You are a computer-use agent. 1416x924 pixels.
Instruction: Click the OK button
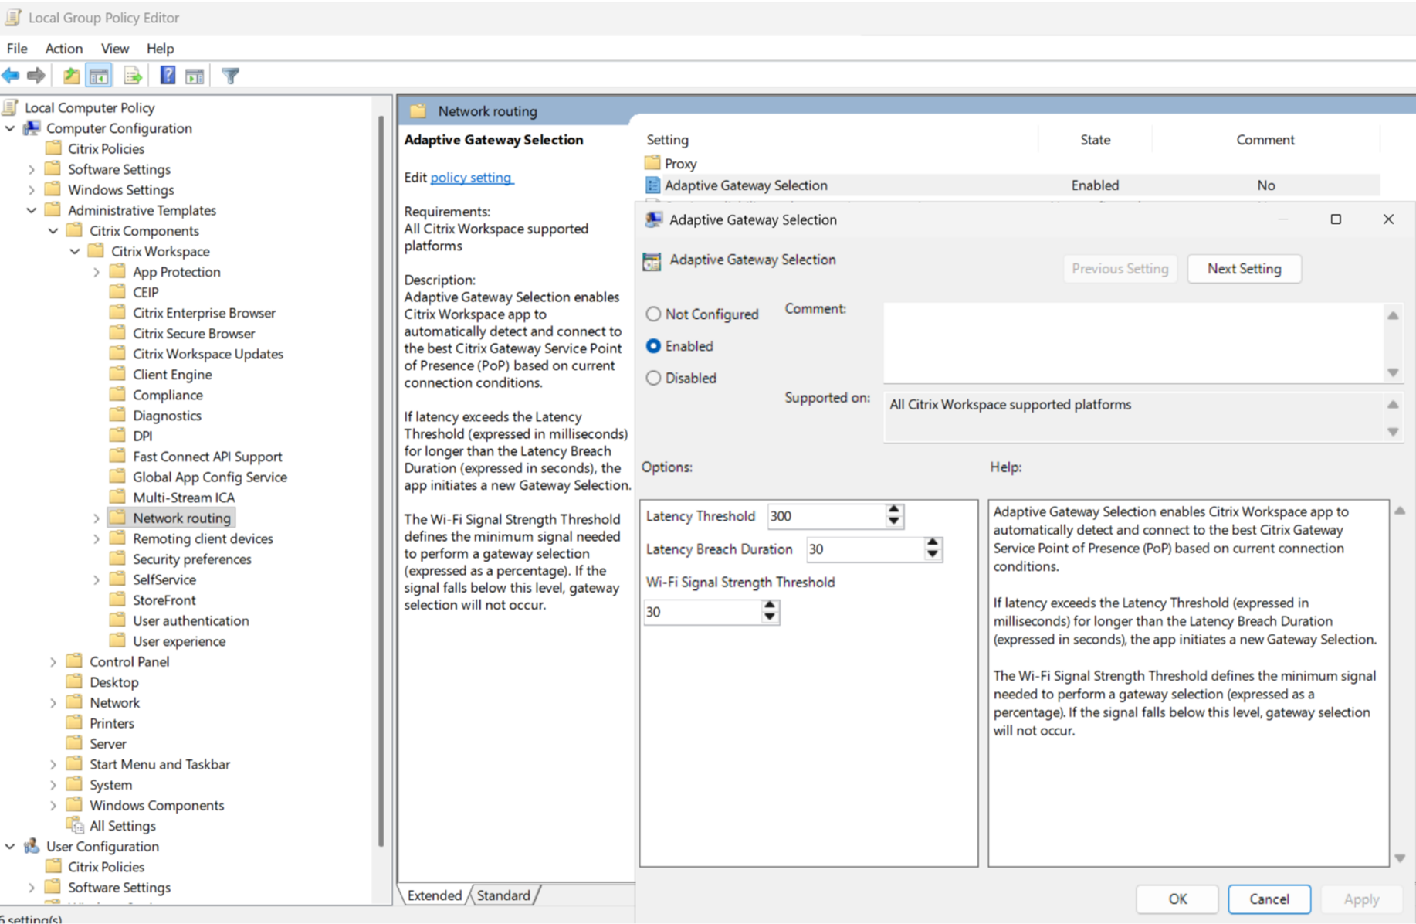click(1177, 899)
